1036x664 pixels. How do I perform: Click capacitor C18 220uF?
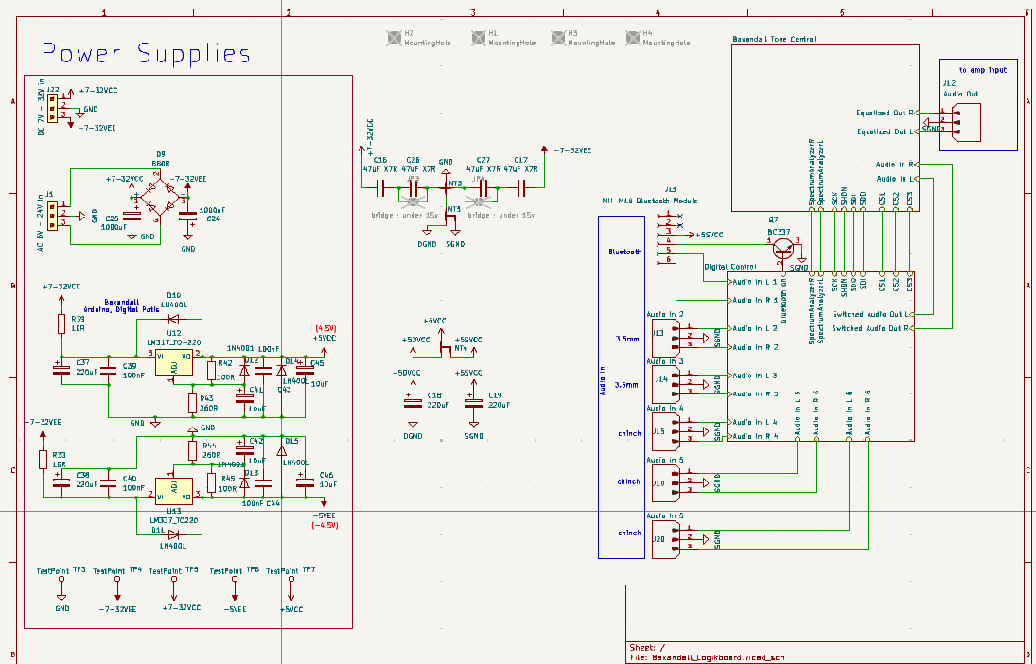pyautogui.click(x=413, y=401)
